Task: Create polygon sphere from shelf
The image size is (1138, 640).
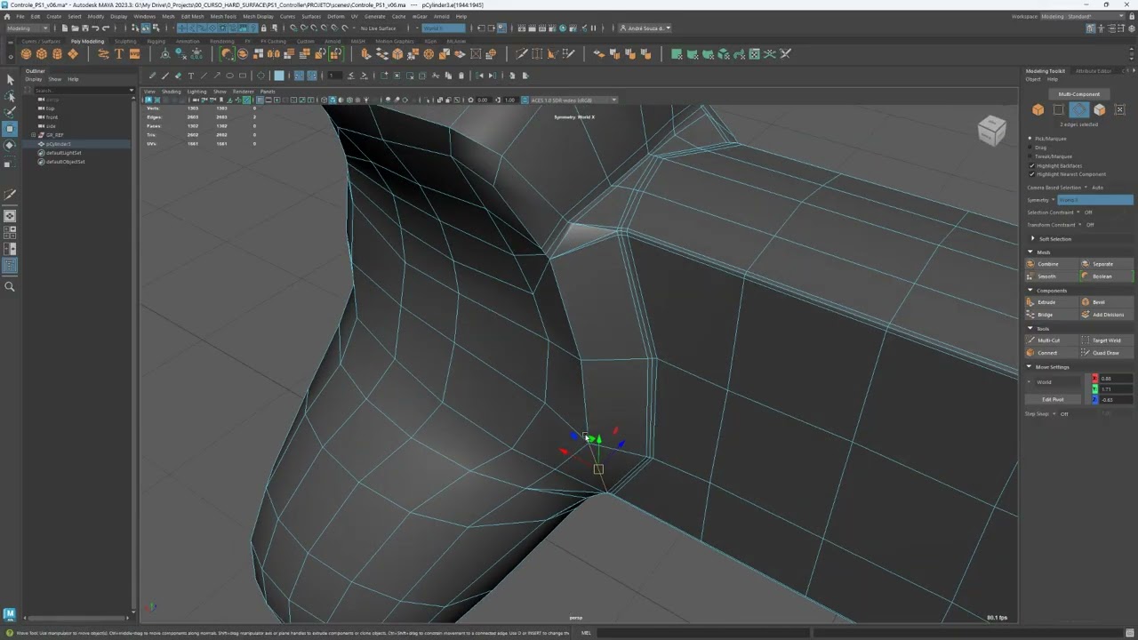Action: [27, 54]
